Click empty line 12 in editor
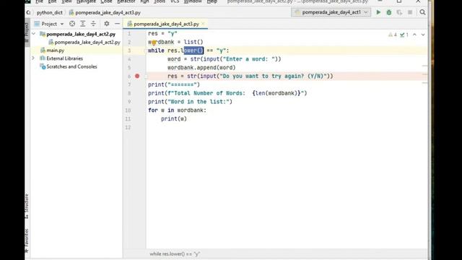The height and width of the screenshot is (260, 462). tap(286, 128)
